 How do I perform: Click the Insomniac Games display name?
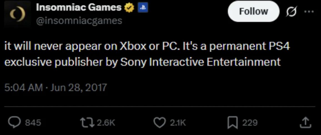pyautogui.click(x=79, y=7)
